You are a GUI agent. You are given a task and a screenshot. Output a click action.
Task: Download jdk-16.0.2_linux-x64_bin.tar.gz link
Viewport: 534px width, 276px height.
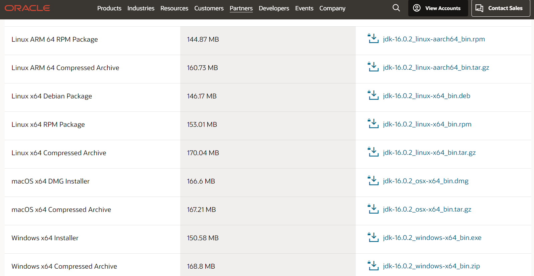[429, 153]
